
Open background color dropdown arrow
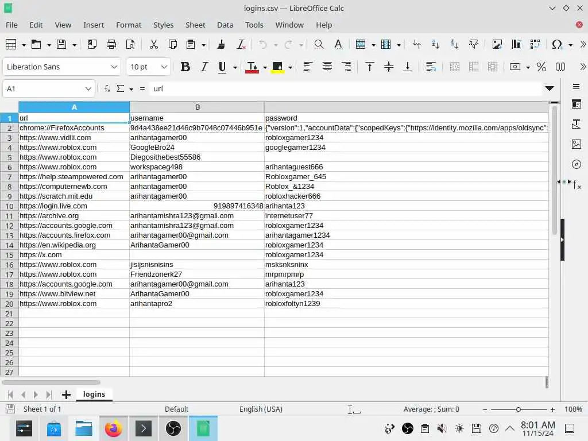tap(290, 68)
